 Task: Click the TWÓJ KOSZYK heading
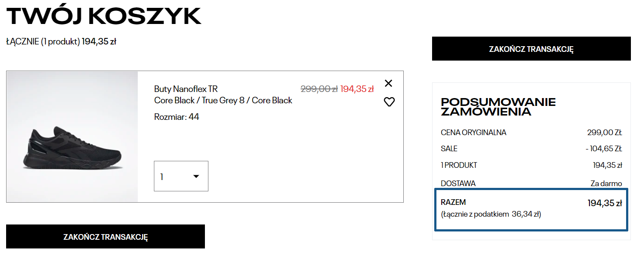pos(104,16)
